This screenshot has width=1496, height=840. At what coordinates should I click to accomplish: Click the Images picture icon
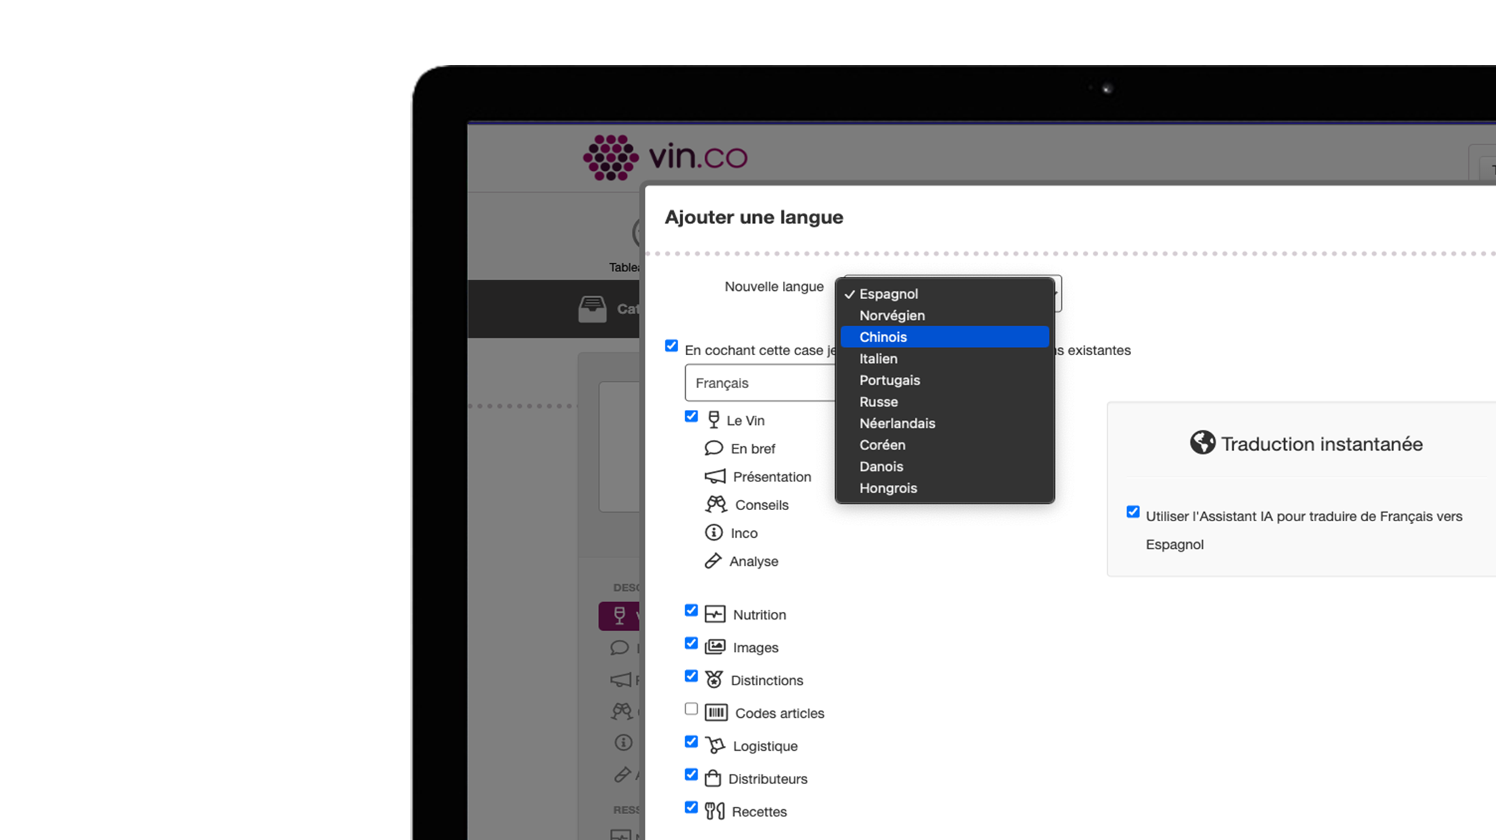click(715, 647)
